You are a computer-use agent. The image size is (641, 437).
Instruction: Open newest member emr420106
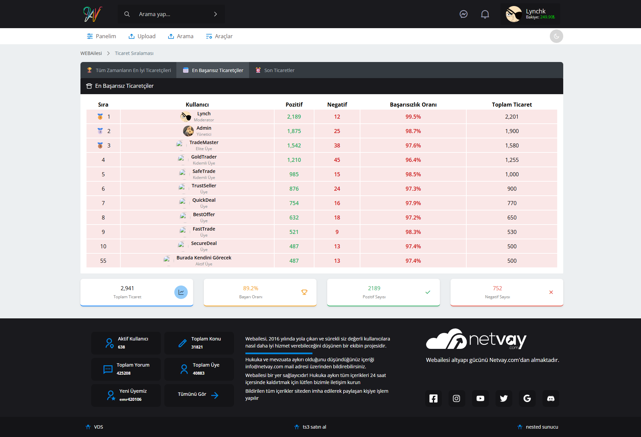(x=130, y=399)
